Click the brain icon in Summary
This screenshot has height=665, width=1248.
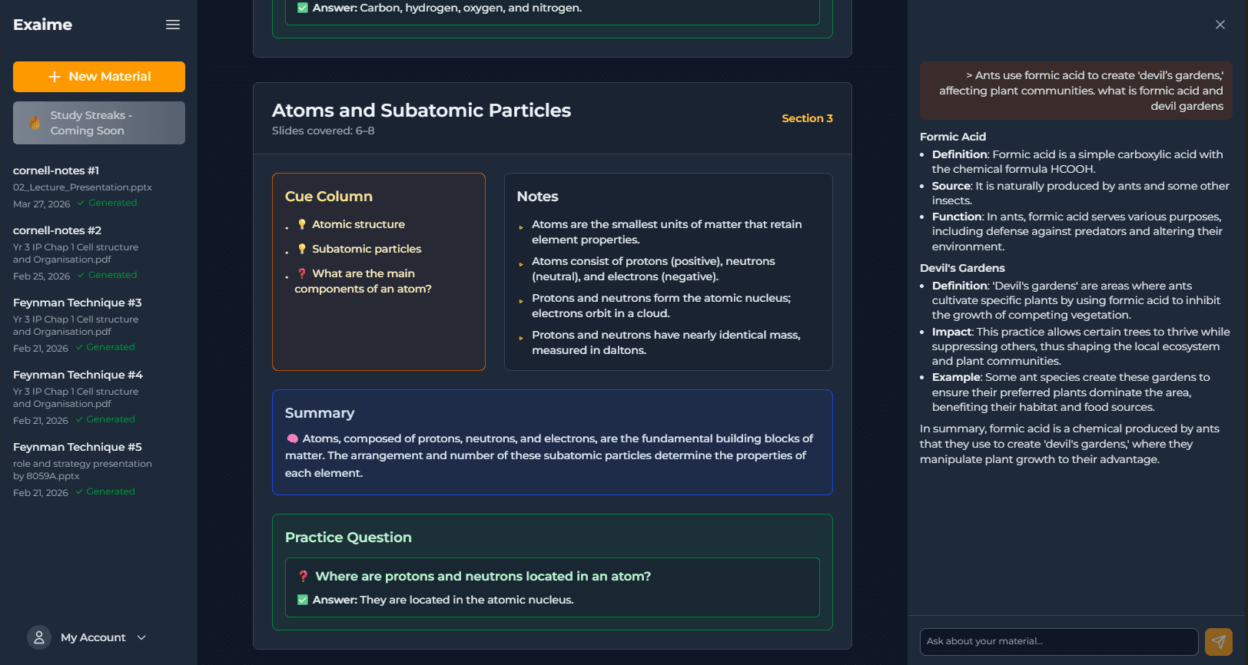[x=292, y=438]
